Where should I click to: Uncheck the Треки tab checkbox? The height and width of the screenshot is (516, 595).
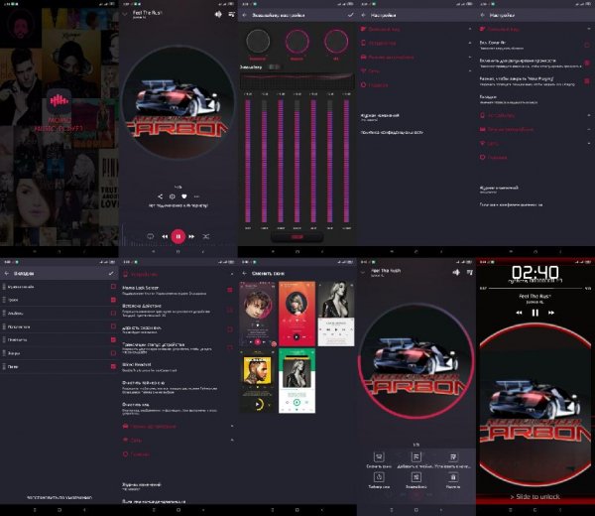point(113,300)
